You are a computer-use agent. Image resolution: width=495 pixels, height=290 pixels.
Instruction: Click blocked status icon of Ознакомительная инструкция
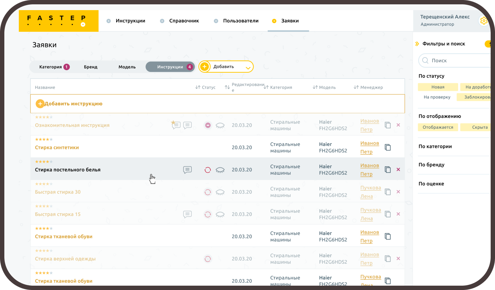tap(208, 125)
